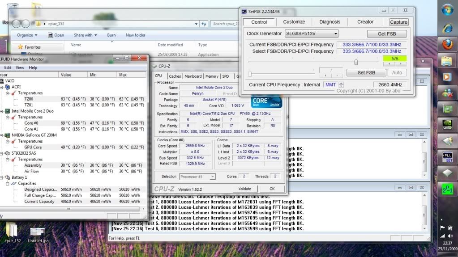Switch to Customize tab in SetFSB
The width and height of the screenshot is (458, 257).
(x=294, y=22)
